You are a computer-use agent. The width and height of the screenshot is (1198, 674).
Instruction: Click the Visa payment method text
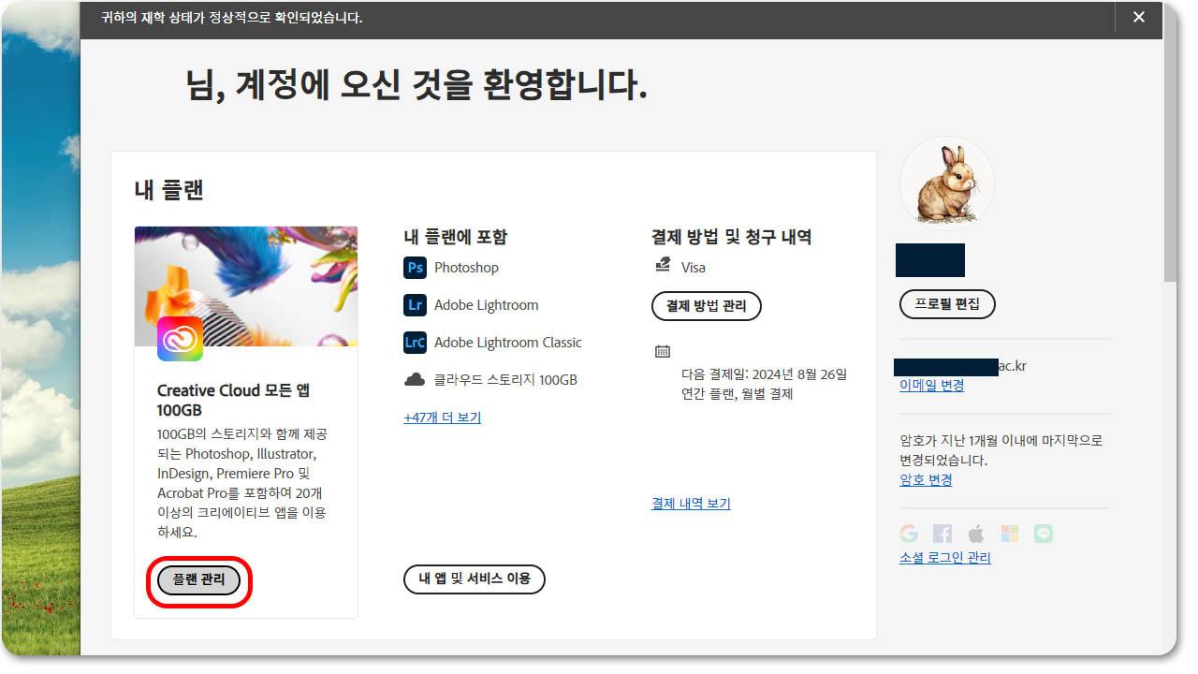coord(694,268)
